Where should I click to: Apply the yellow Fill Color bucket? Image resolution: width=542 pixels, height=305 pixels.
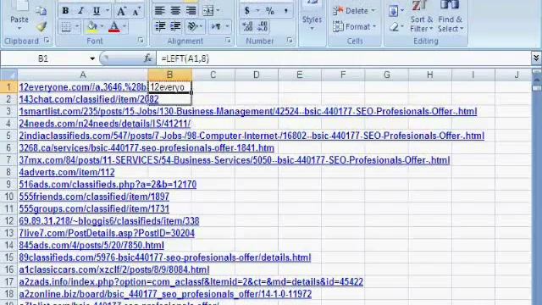[x=92, y=26]
